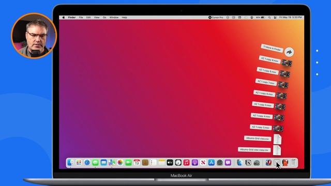
Task: Open AZ 1 copy 6.mov from the stack
Action: click(x=281, y=96)
